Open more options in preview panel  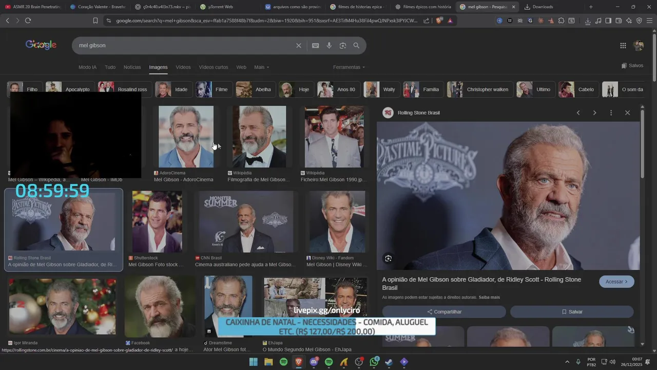611,113
